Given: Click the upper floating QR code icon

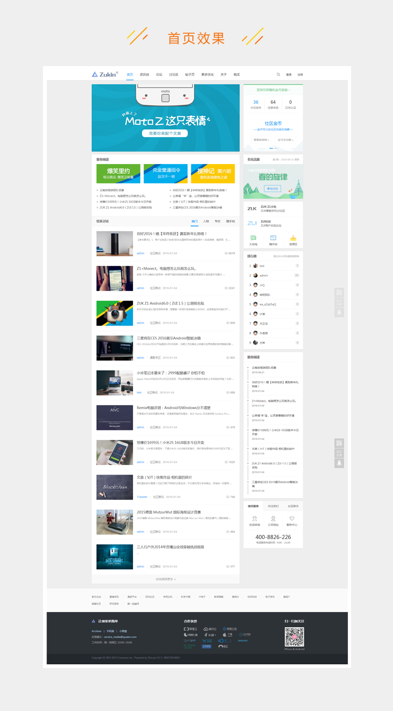Looking at the screenshot, I should (339, 293).
